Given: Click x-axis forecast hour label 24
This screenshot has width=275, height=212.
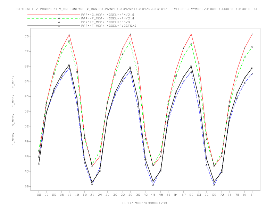Looking at the screenshot, I should pos(100,195).
